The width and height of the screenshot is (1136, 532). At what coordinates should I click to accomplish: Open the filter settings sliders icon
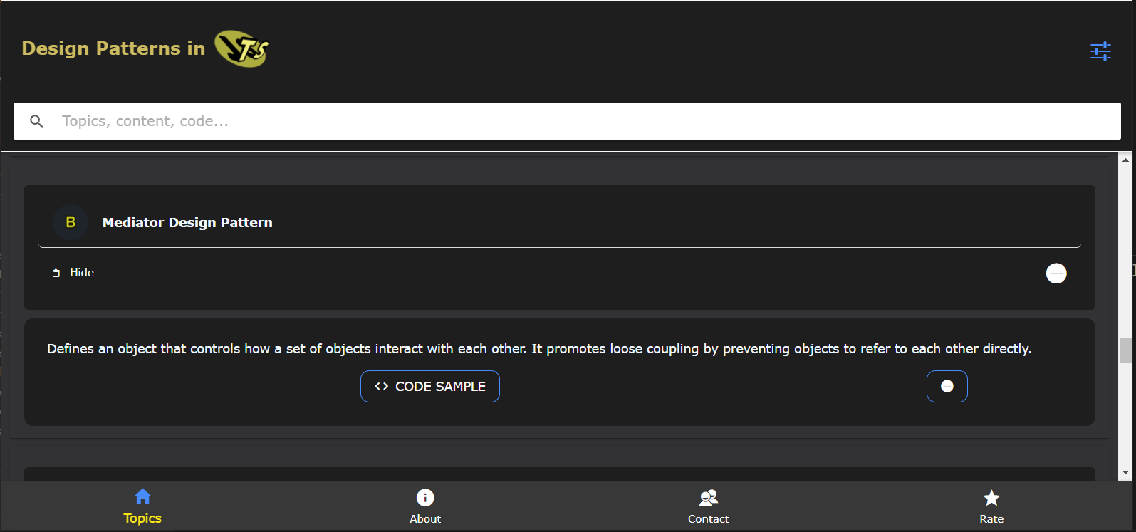pyautogui.click(x=1100, y=51)
